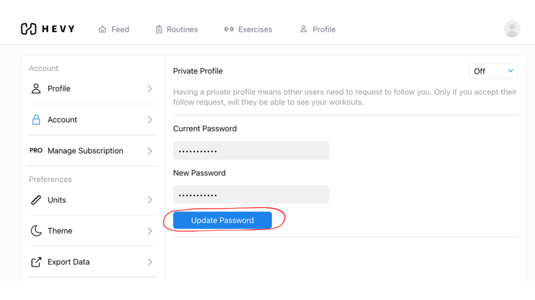Expand the Export Data chevron

click(150, 262)
